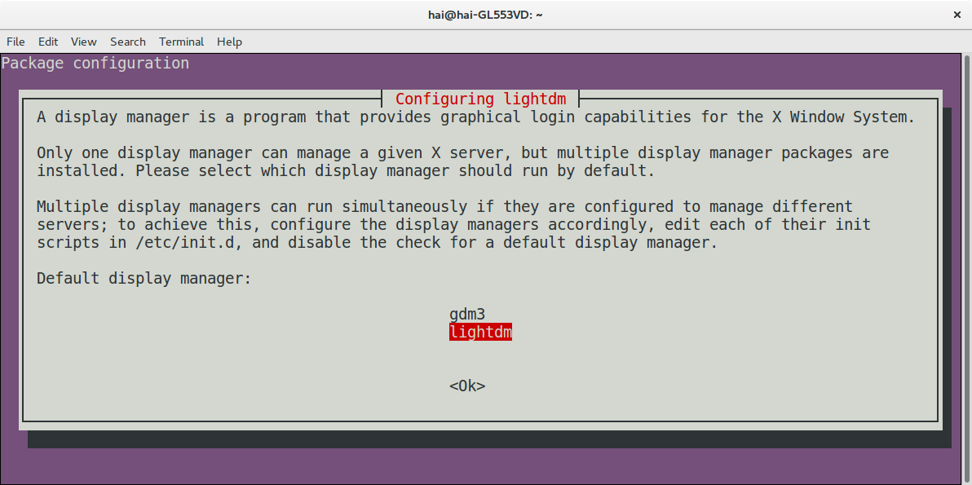Viewport: 972px width, 485px height.
Task: Click the 'Package configuration' header text
Action: point(95,64)
